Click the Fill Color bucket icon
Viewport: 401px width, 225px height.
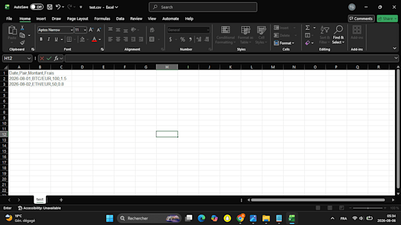(83, 39)
